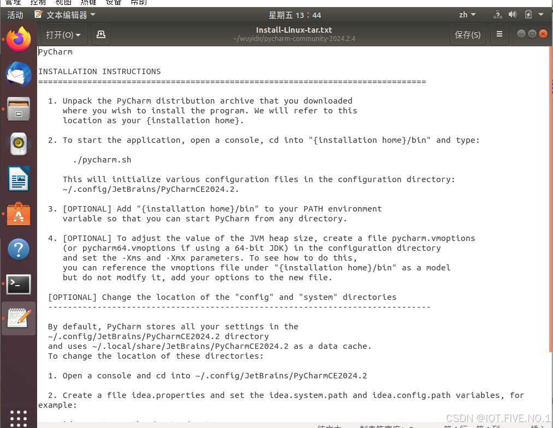
Task: Click the '1. Unpack the PyCharm distribution' line
Action: pos(200,101)
